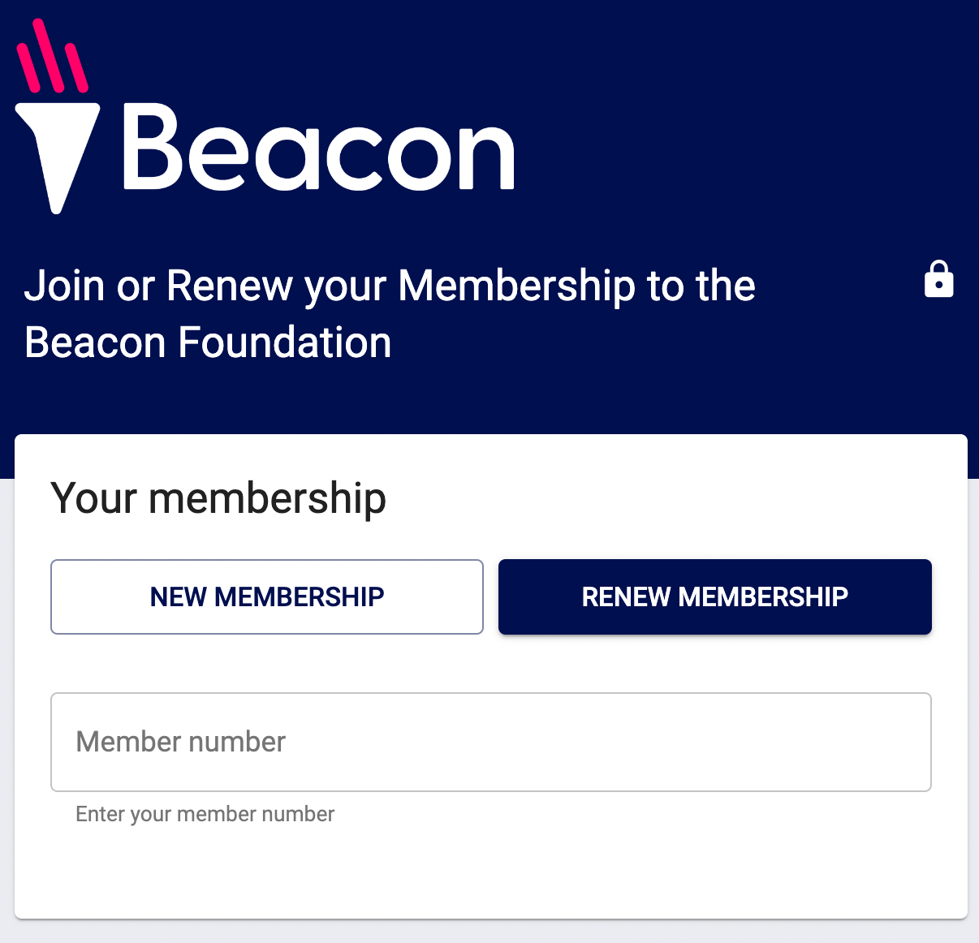Click the white Beacon wordmark
Screen dimensions: 979x943
[318, 149]
